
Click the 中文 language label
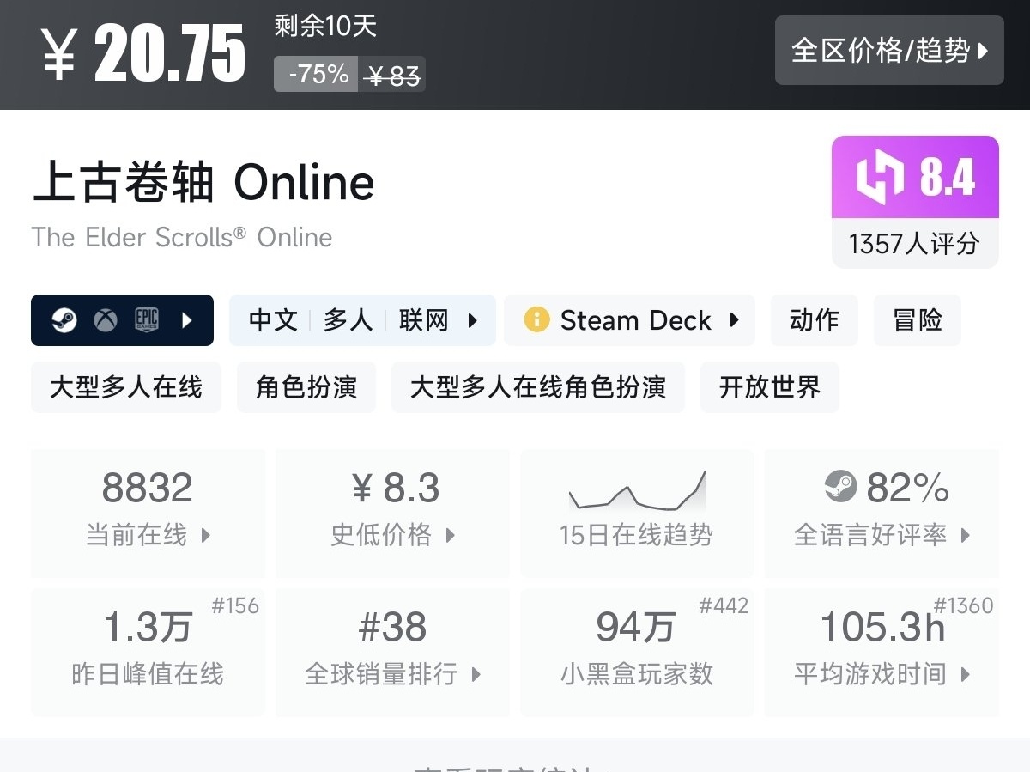pyautogui.click(x=273, y=320)
